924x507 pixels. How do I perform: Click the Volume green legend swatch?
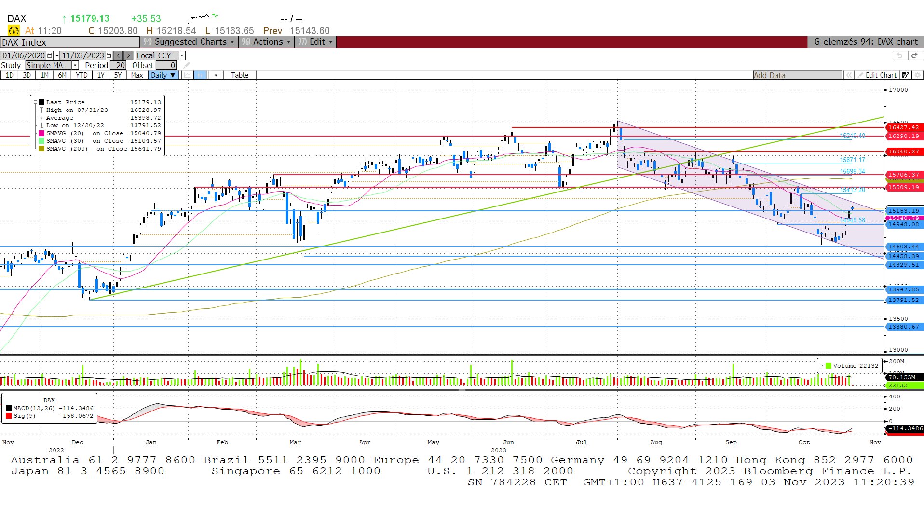(829, 366)
